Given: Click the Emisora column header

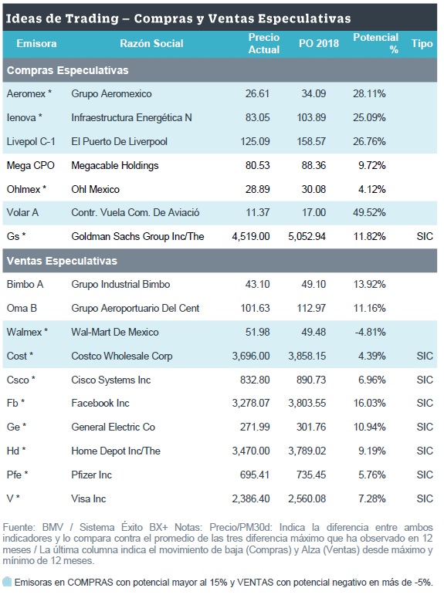Looking at the screenshot, I should tap(36, 43).
